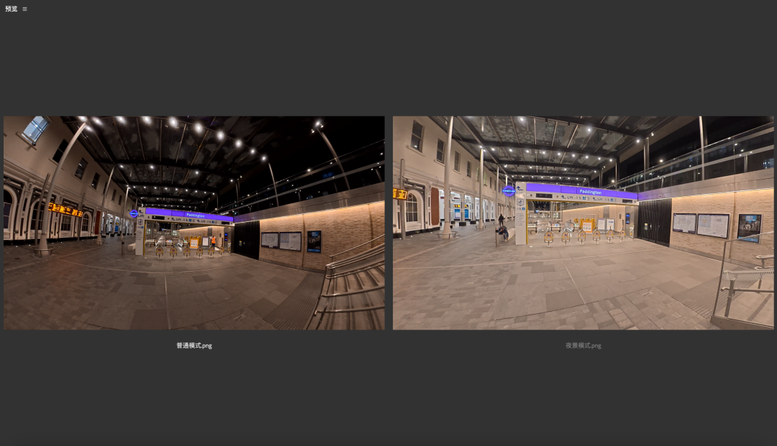Click the ticket barriers in right photo
The image size is (777, 446).
(583, 236)
